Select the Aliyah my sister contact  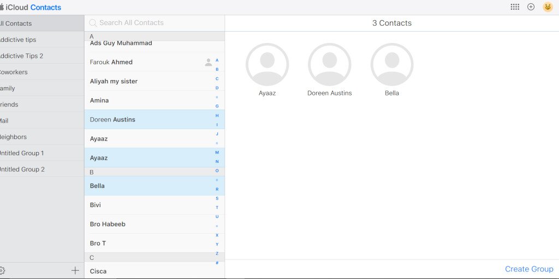click(x=154, y=81)
